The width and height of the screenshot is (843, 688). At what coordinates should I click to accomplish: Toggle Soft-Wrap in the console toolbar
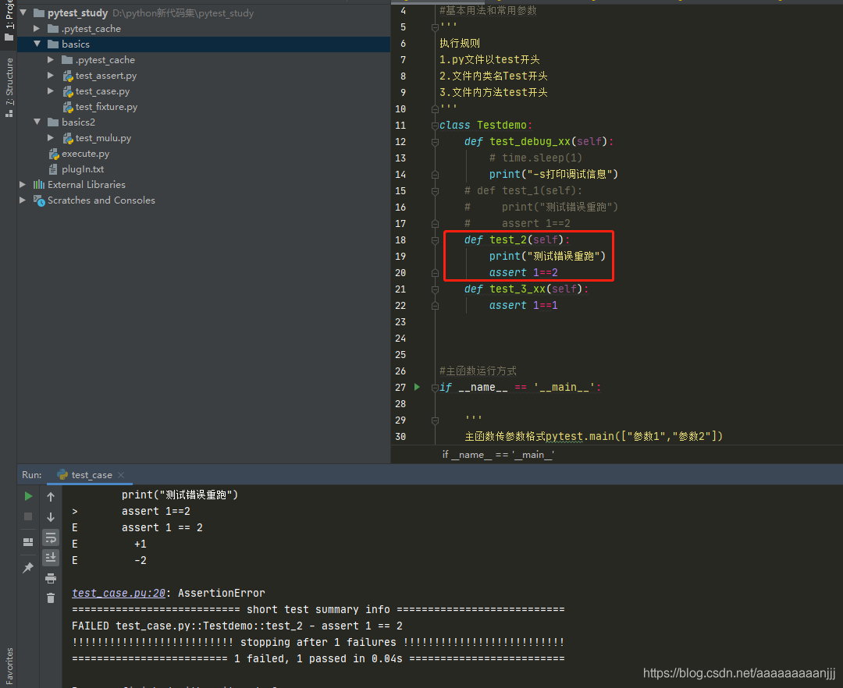[x=51, y=537]
